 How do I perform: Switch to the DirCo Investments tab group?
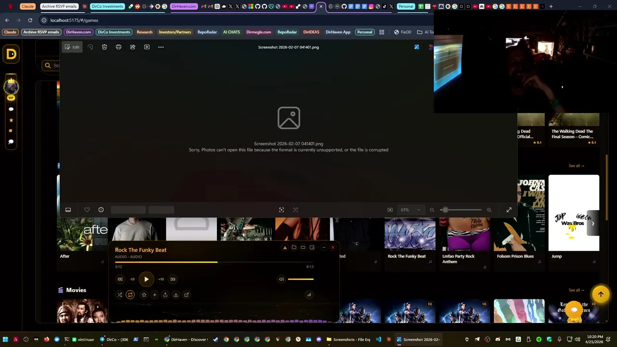107,6
